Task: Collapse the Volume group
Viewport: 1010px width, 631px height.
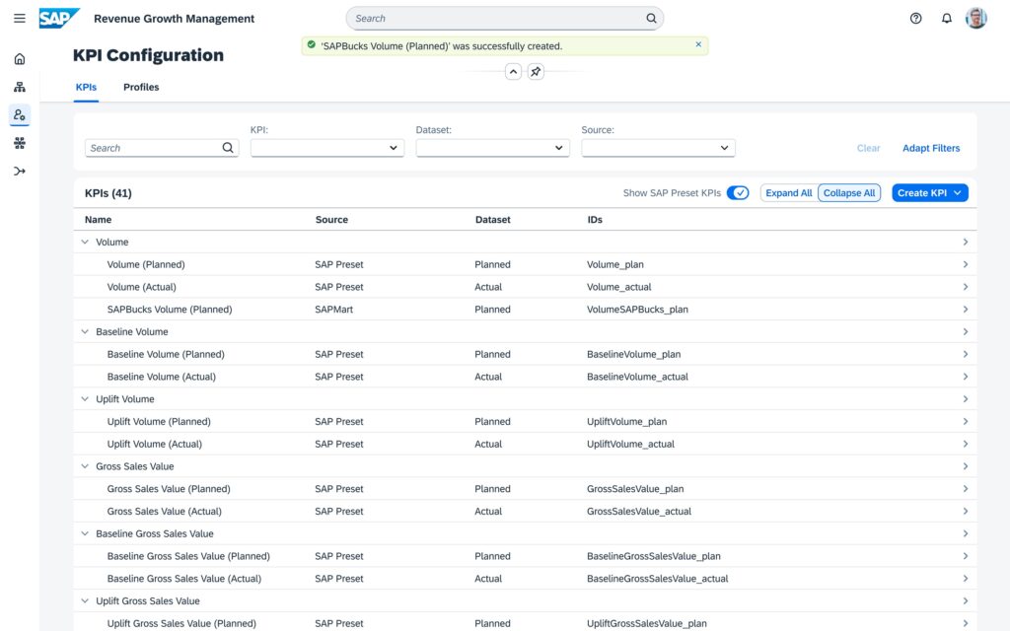Action: coord(85,243)
